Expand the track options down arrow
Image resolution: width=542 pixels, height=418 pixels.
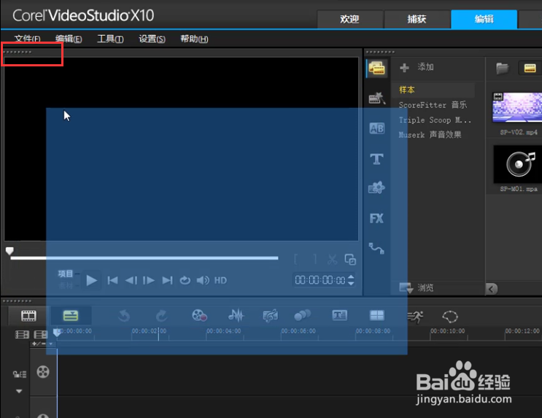19,392
